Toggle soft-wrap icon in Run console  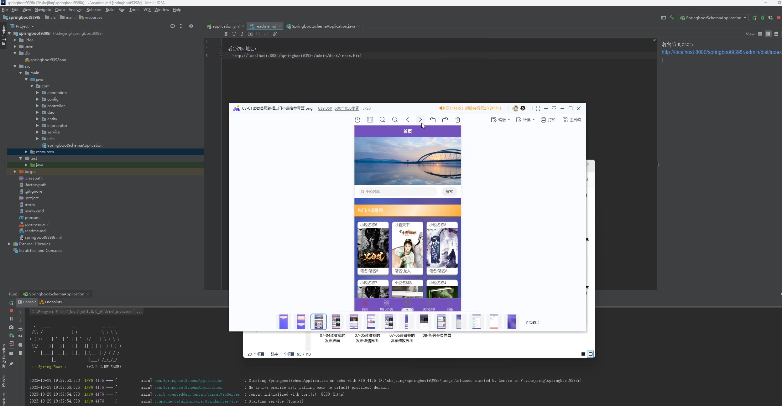[x=20, y=329]
